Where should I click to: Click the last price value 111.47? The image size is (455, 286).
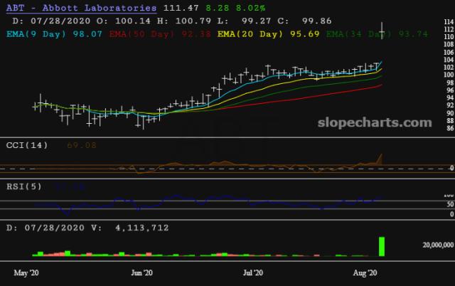tap(181, 8)
